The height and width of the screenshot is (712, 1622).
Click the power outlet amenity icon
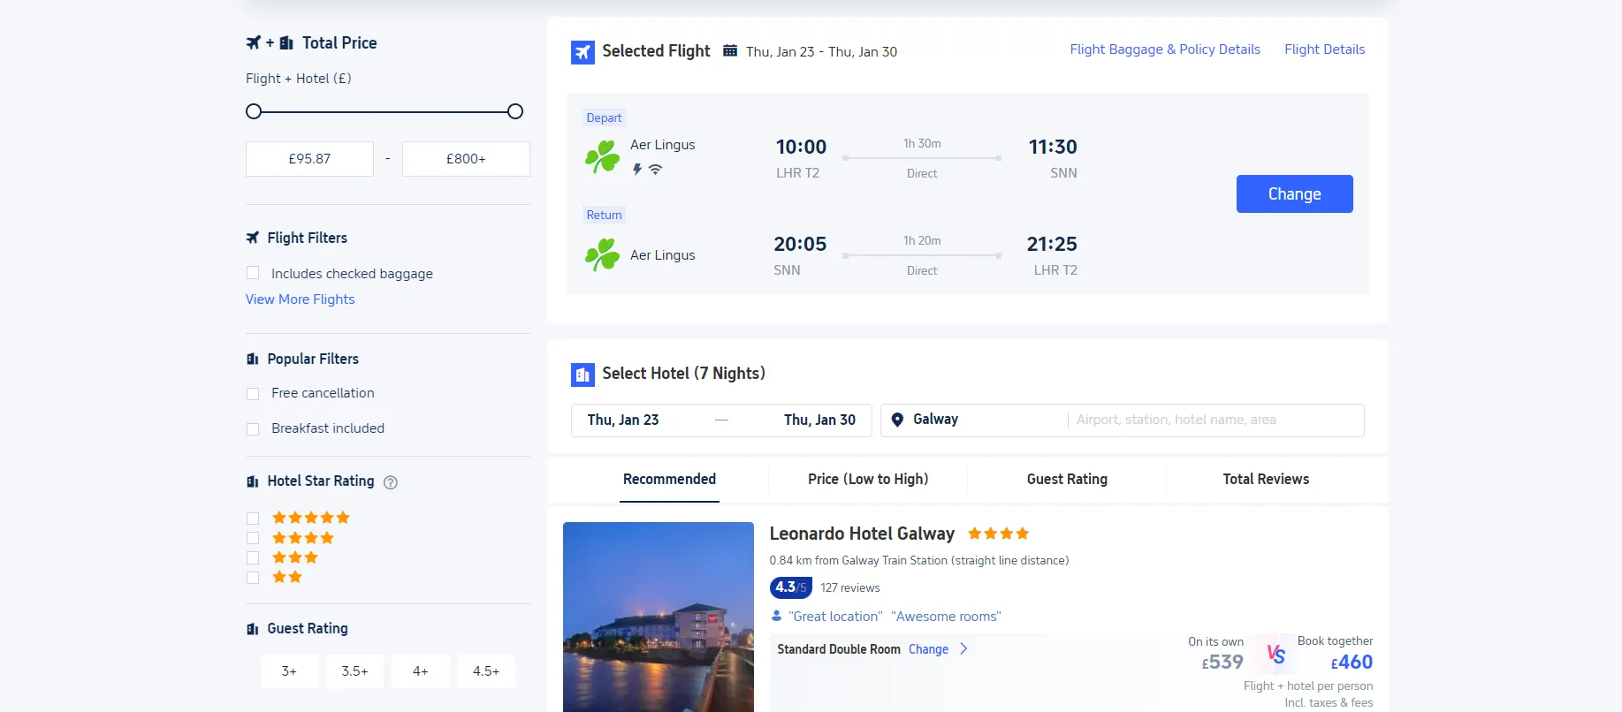tap(636, 170)
